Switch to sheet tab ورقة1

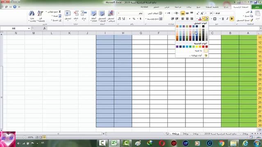coord(196,134)
